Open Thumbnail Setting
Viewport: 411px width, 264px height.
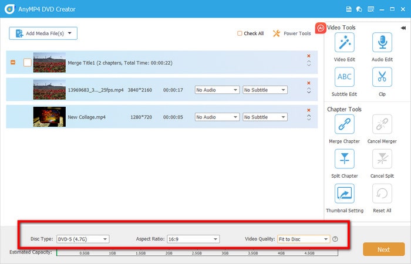[344, 194]
